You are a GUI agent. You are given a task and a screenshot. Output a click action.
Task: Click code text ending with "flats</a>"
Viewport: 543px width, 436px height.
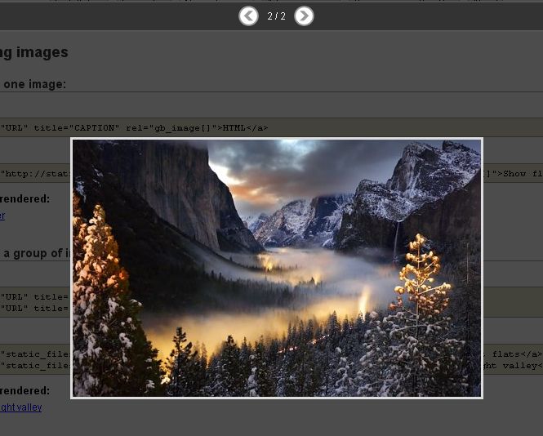[514, 354]
